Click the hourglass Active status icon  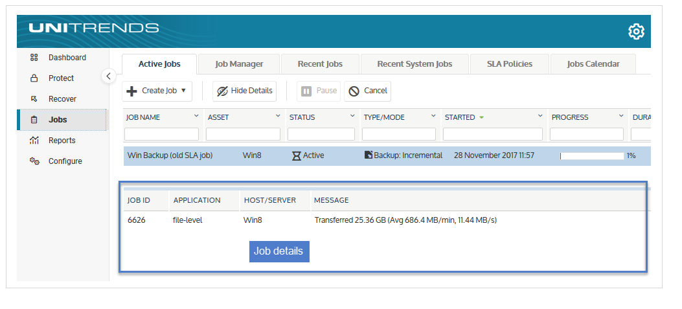[x=296, y=156]
